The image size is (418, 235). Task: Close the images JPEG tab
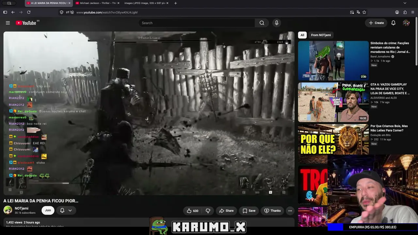tap(168, 3)
